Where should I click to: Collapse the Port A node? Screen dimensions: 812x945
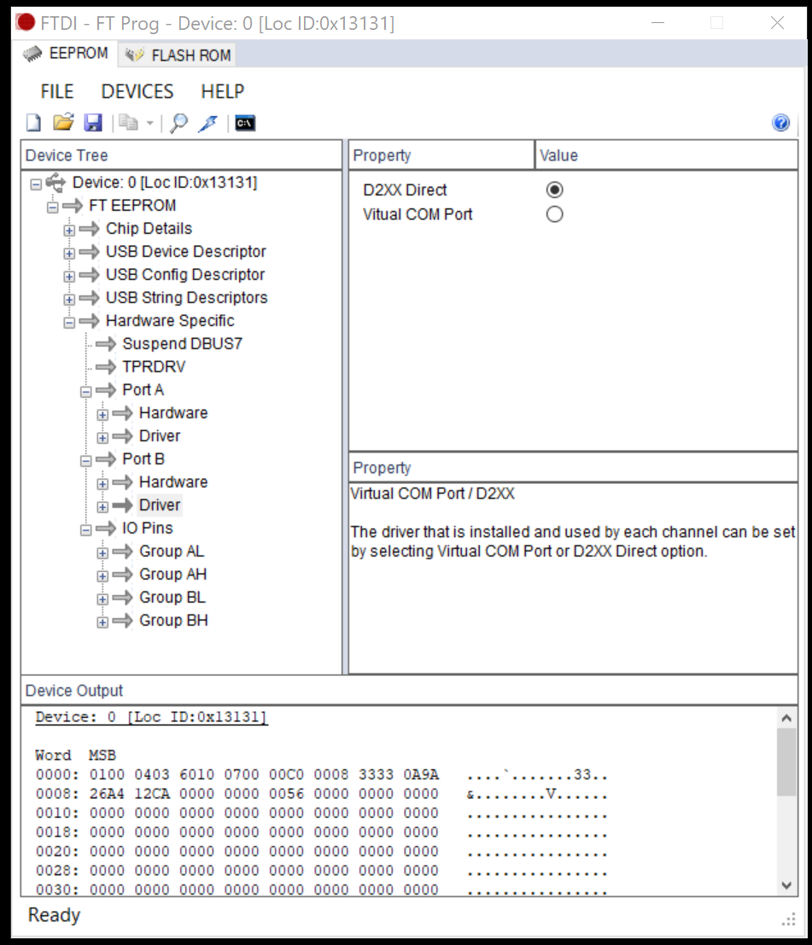86,391
